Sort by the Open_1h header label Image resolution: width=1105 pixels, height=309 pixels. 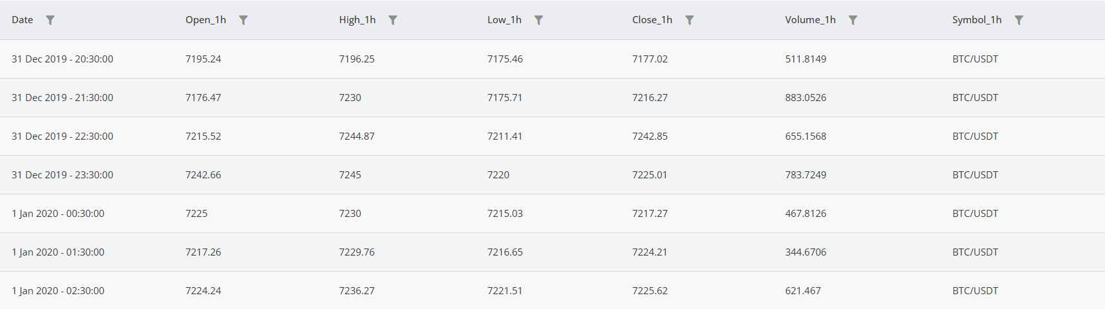(206, 20)
